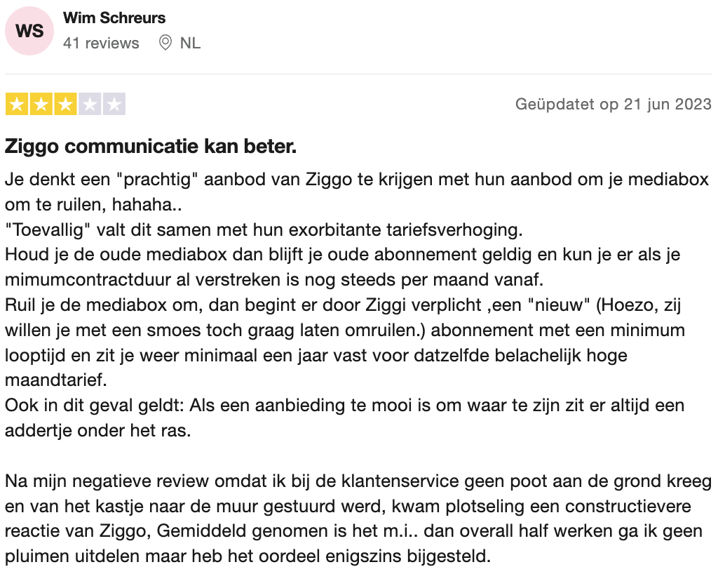Click the first paragraph mentioning prachtig aanbod
Viewport: 718px width, 574px height.
click(357, 192)
